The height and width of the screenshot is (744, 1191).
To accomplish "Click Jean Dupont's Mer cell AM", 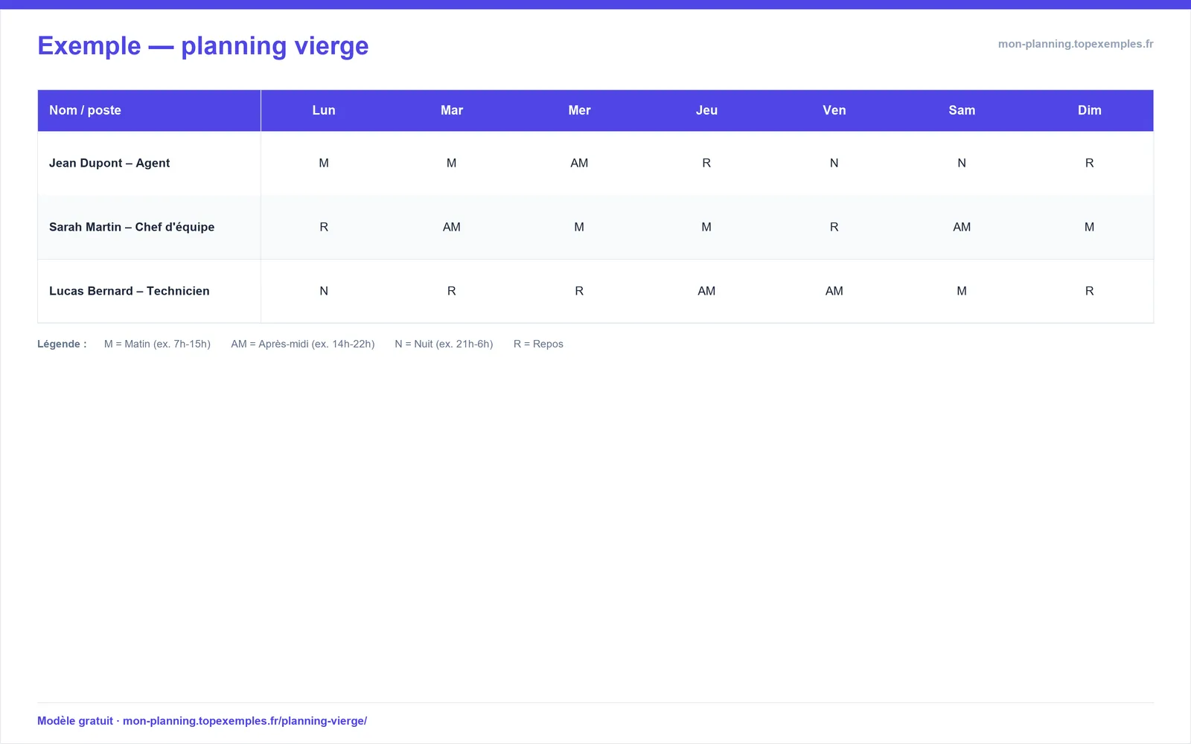I will tap(579, 163).
